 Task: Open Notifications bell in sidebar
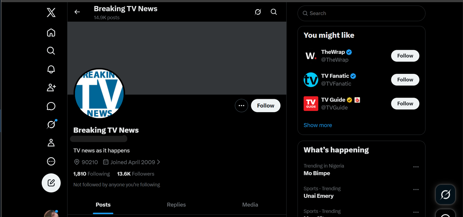click(51, 69)
